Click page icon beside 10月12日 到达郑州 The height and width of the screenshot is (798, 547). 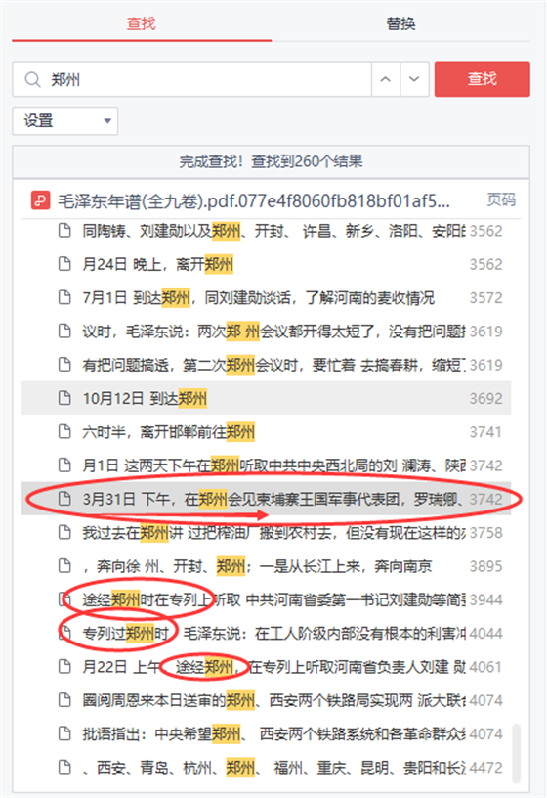click(64, 398)
